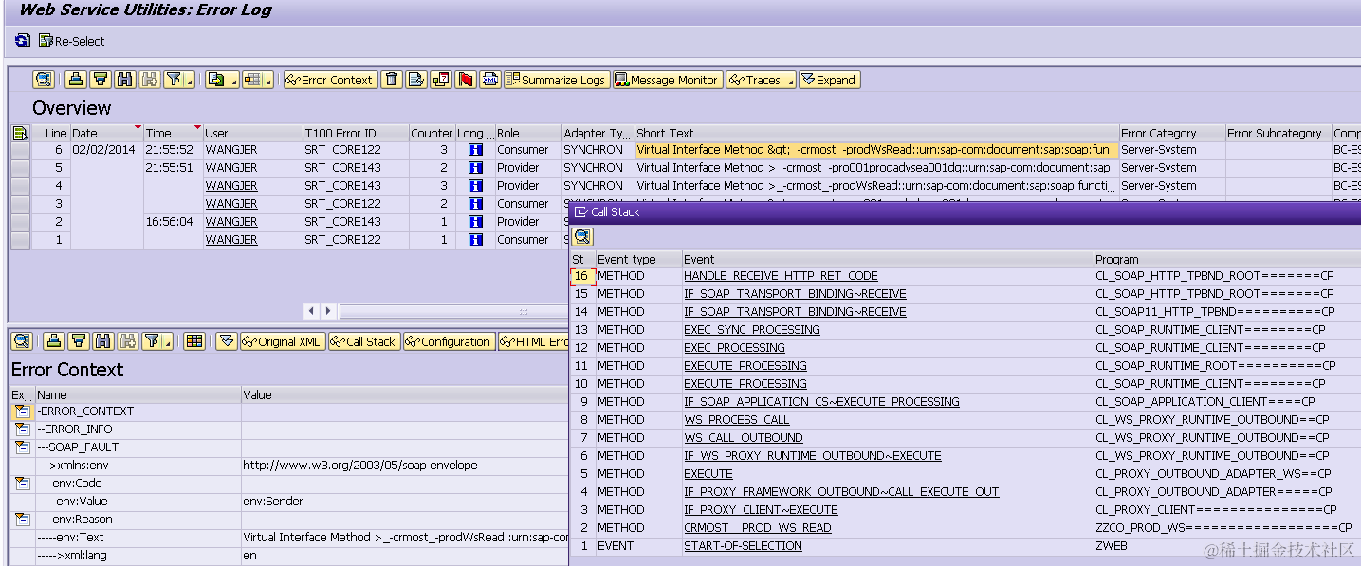Select row selector for line 2

20,222
